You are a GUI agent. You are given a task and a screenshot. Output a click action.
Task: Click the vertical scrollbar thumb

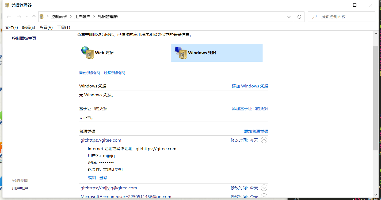pos(376,98)
